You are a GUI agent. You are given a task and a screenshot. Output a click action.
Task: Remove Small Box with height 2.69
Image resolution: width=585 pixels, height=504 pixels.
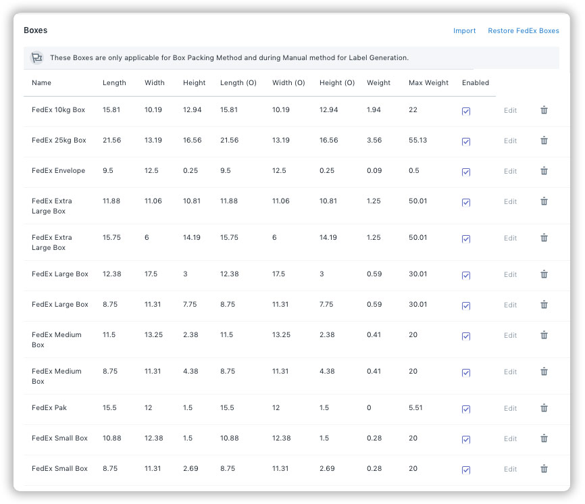544,469
